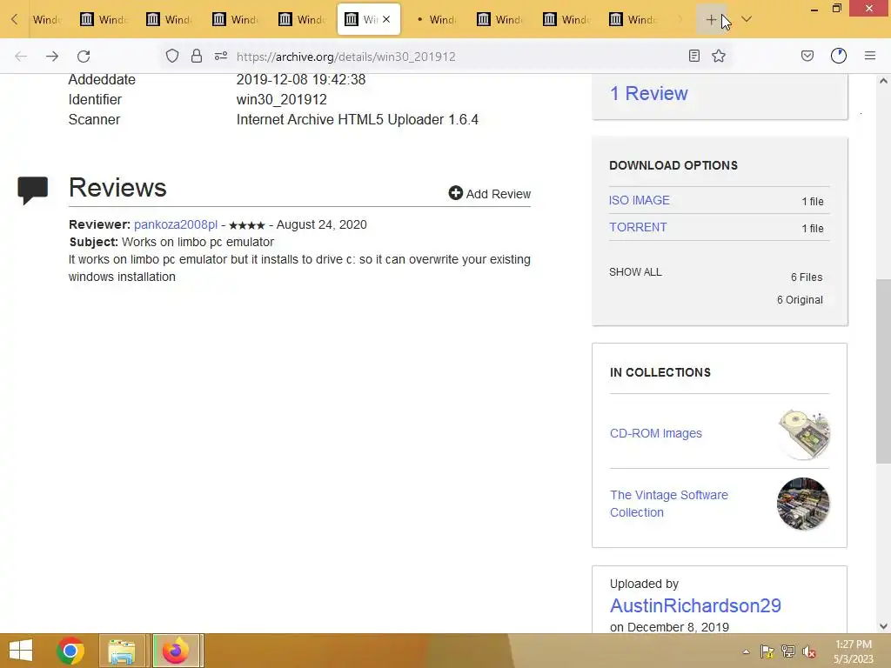Open the 1 Review link
The height and width of the screenshot is (668, 891).
tap(648, 93)
